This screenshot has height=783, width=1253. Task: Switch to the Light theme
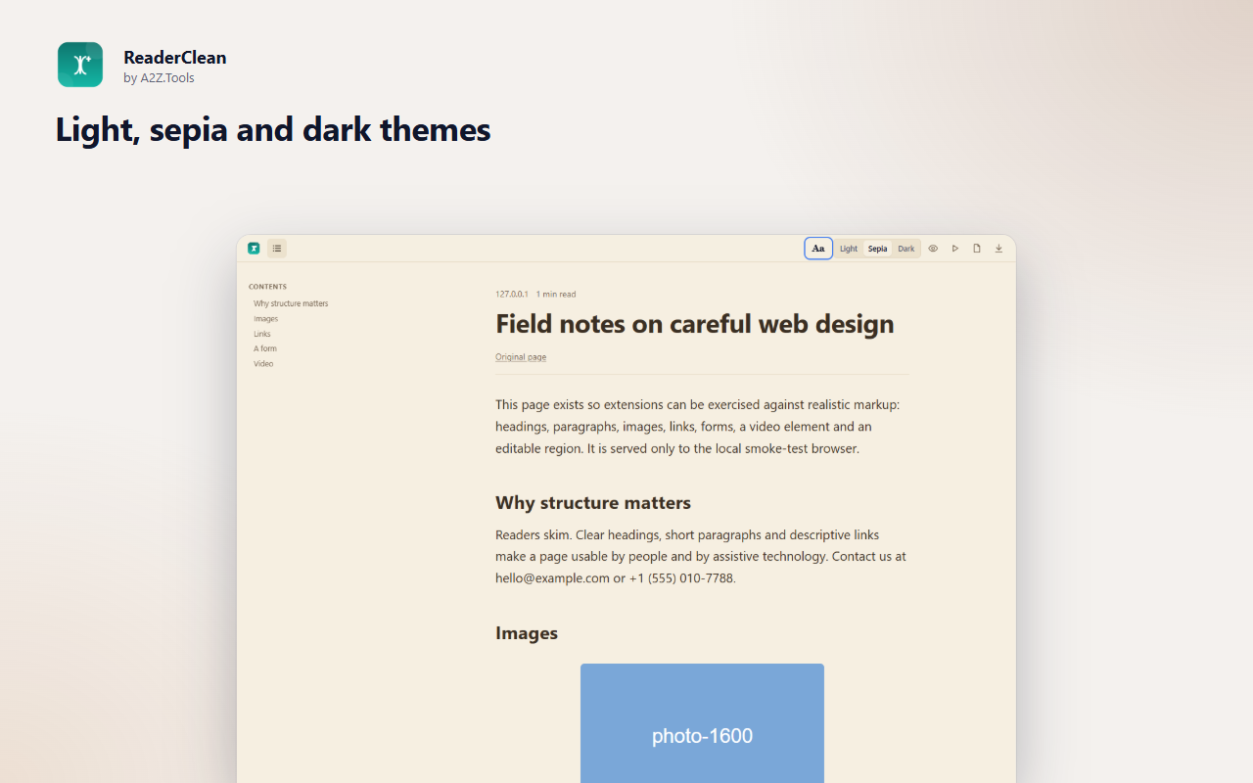point(849,249)
